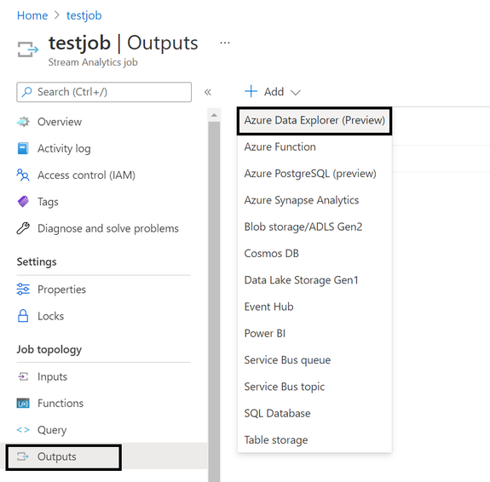490x482 pixels.
Task: Click the Stream Analytics job icon beside the title
Action: pos(28,49)
